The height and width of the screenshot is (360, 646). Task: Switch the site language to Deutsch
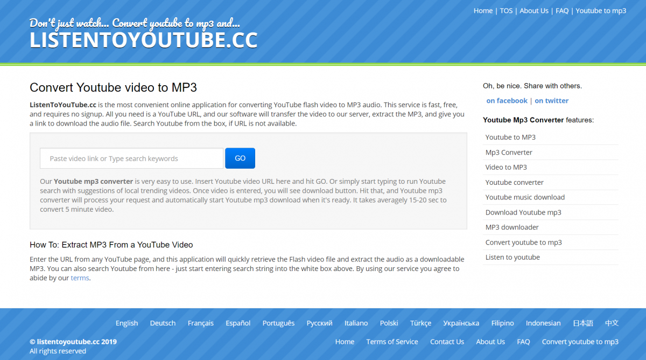tap(163, 323)
